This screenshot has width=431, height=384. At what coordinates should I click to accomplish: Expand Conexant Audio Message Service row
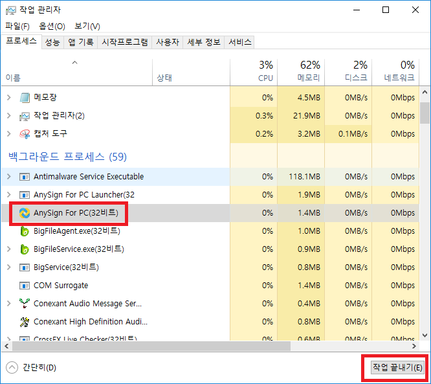(9, 304)
